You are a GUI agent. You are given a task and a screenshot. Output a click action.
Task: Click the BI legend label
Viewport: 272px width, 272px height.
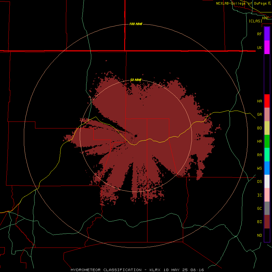click(259, 222)
